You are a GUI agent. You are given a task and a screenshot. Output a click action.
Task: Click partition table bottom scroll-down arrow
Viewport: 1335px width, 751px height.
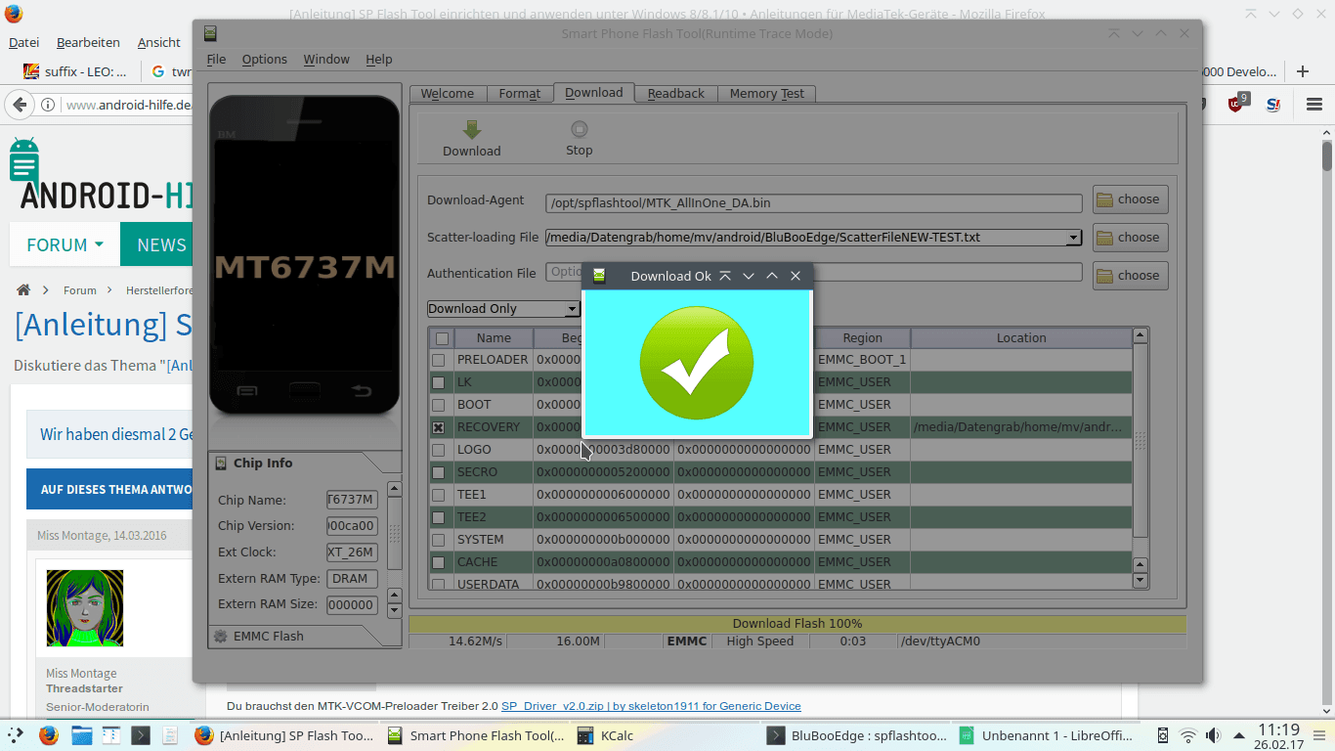click(1140, 580)
